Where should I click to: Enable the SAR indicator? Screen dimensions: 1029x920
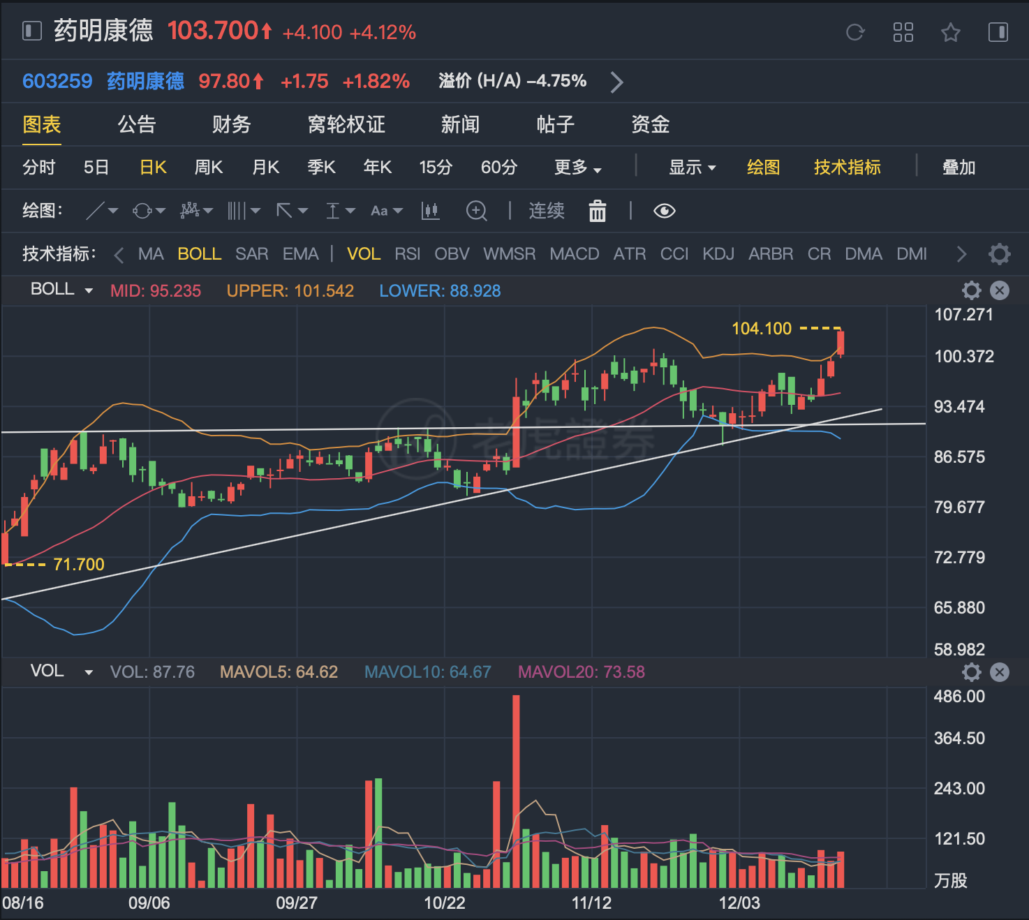[x=252, y=254]
